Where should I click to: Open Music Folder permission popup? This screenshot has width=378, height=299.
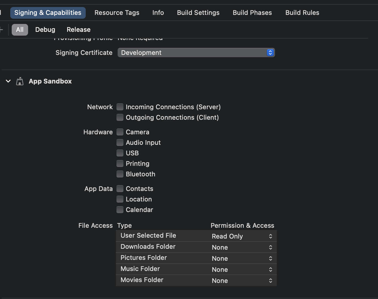242,270
